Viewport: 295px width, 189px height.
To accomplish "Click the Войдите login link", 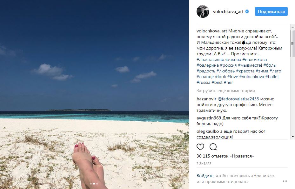I will 205,176.
